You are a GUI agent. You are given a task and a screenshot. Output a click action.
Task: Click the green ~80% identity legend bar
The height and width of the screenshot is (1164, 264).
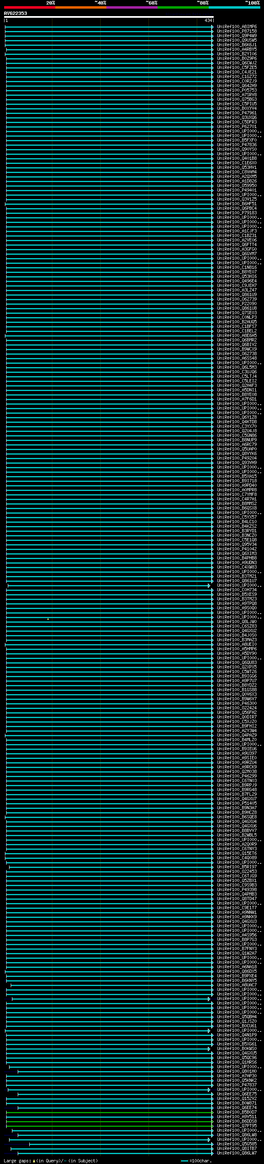click(183, 7)
